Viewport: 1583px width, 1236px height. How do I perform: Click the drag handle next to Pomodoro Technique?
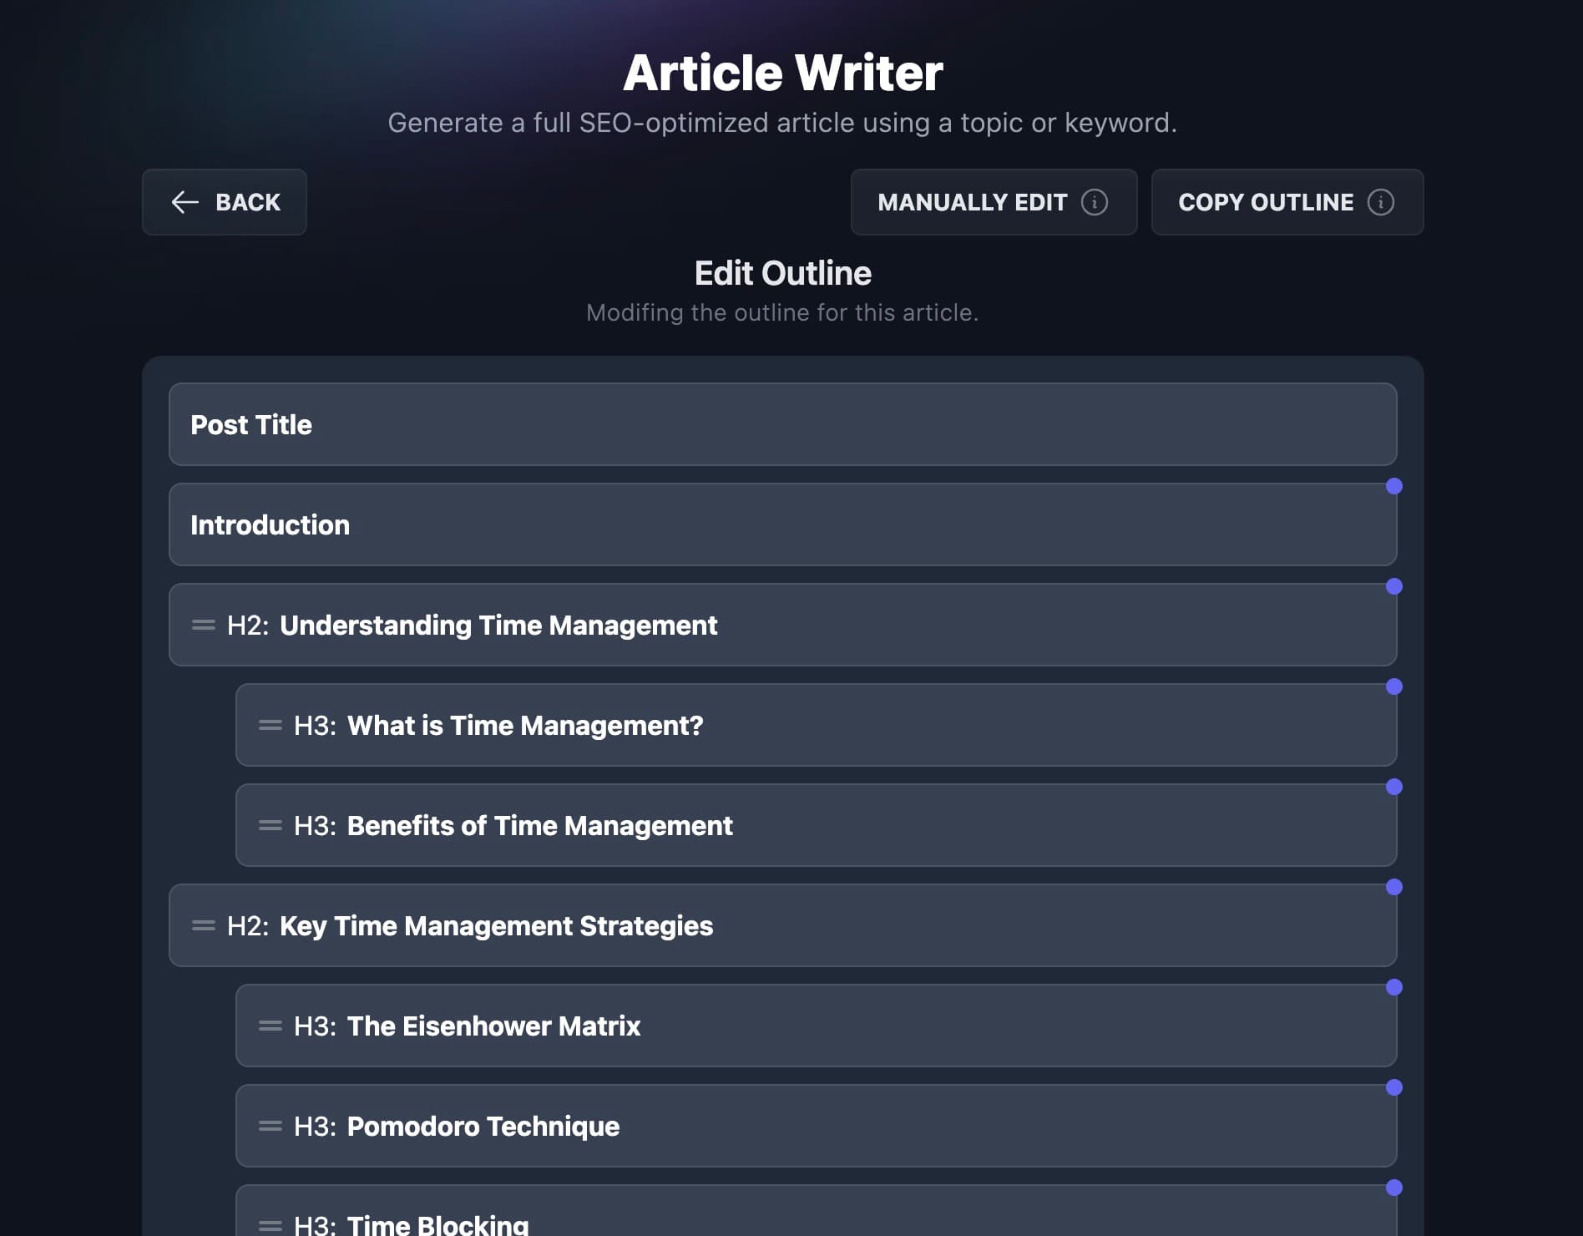click(x=270, y=1126)
